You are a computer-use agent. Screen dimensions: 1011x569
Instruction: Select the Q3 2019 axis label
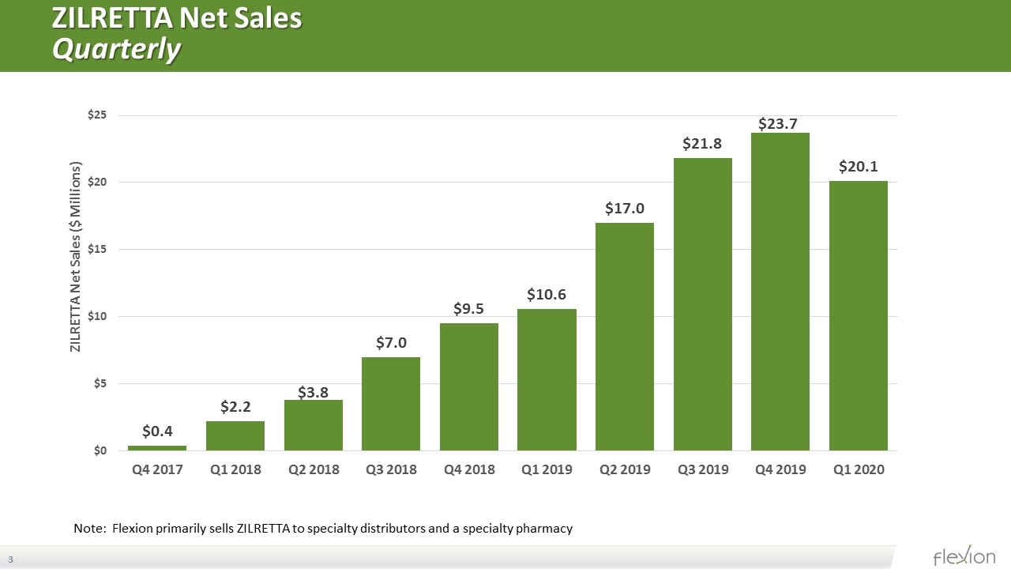(703, 469)
